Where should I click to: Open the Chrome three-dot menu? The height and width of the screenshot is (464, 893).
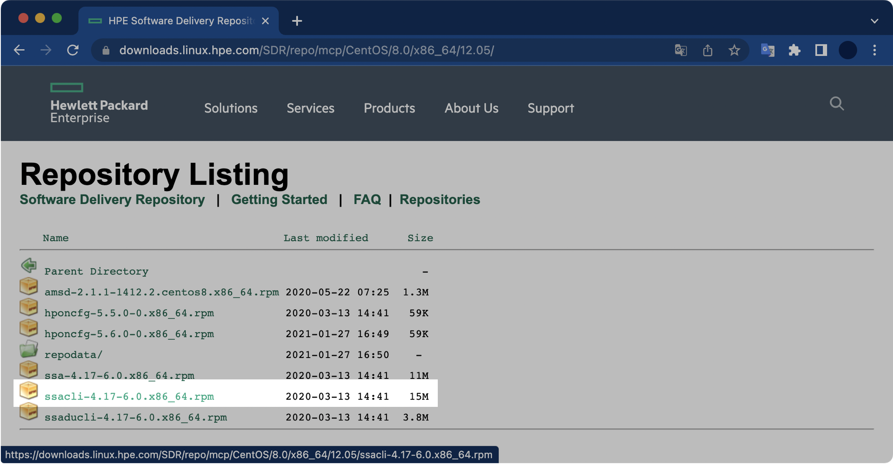click(x=874, y=50)
